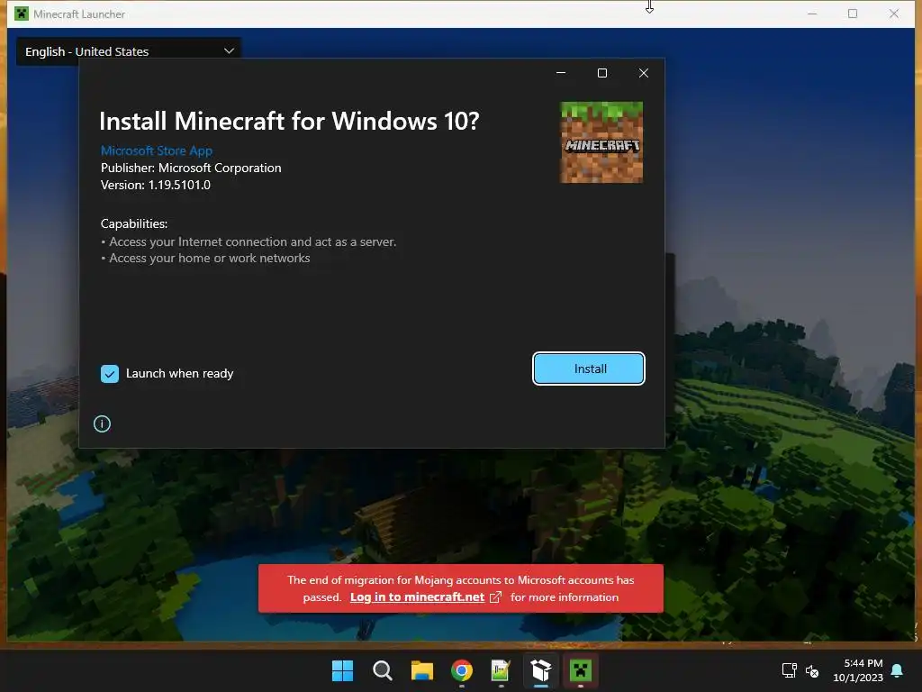Viewport: 922px width, 692px height.
Task: Click the Publisher: Microsoft Corporation text
Action: [x=191, y=168]
